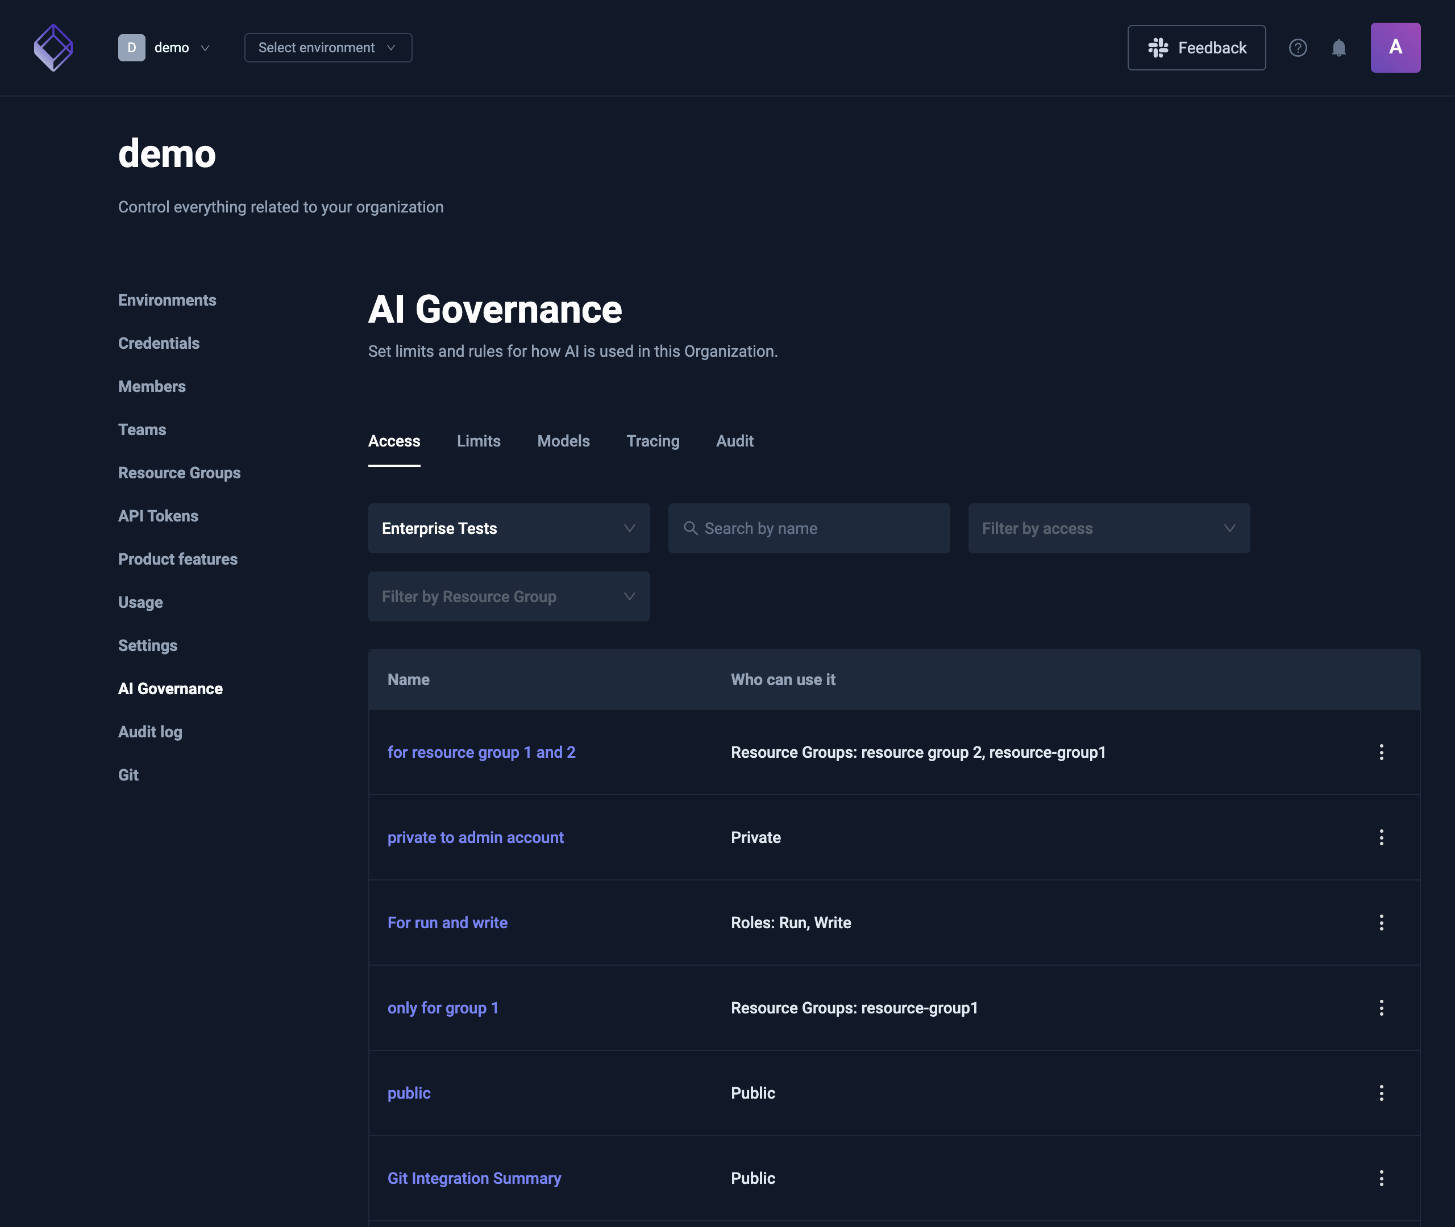Open the 'only for group 1' link
The image size is (1455, 1227).
coord(443,1008)
